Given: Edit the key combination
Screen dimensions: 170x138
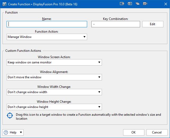Looking at the screenshot, I should pyautogui.click(x=153, y=24).
